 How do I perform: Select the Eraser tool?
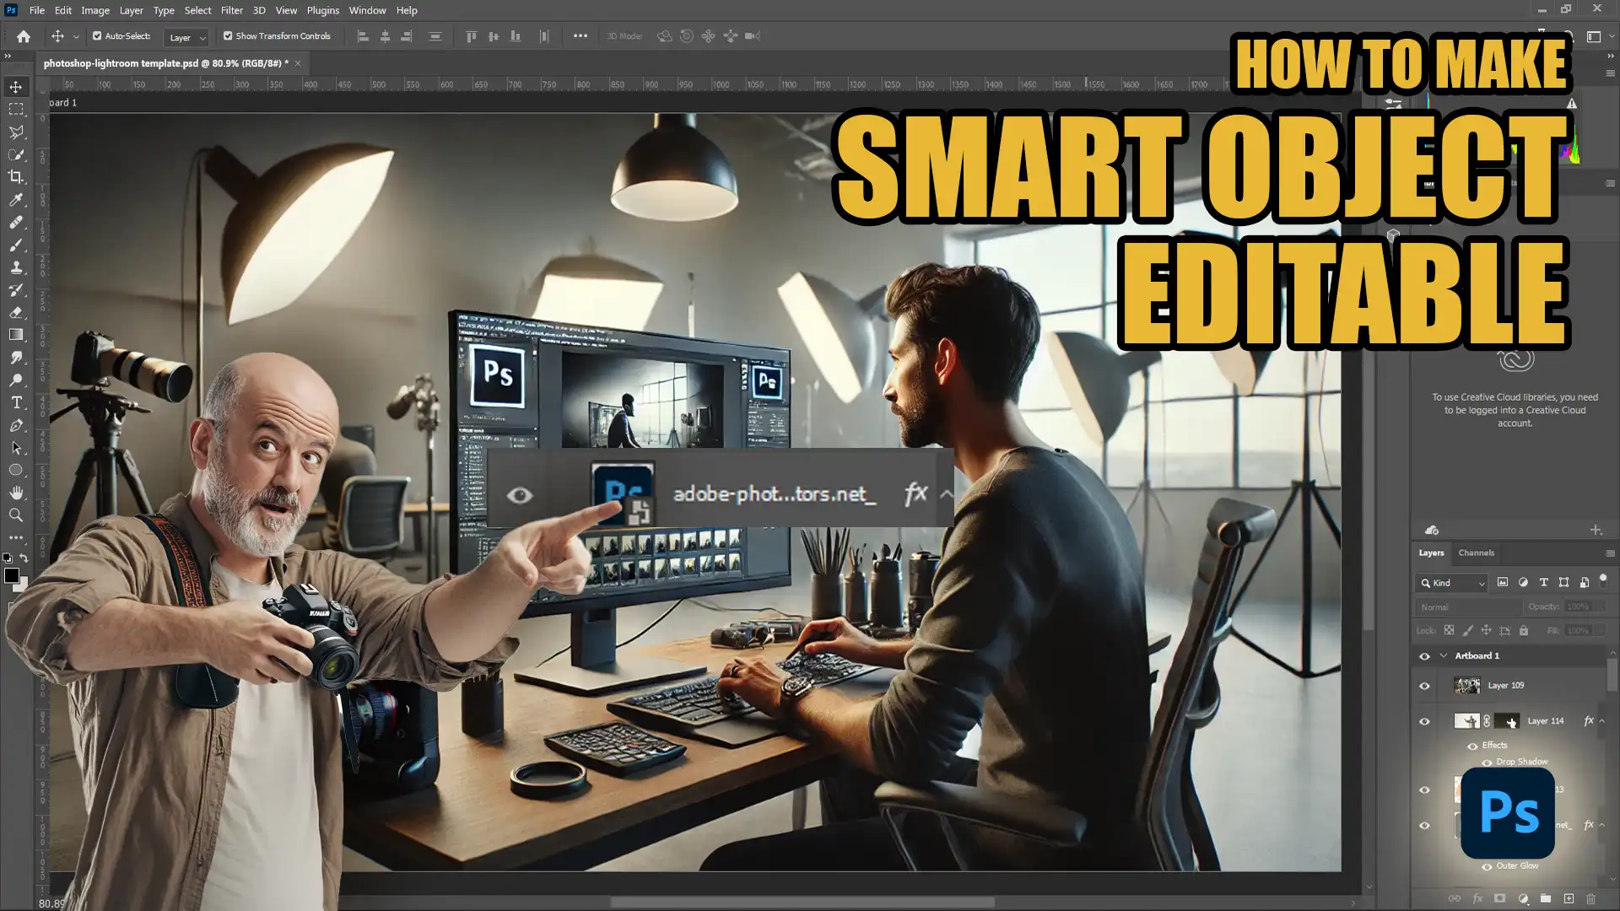click(x=16, y=313)
